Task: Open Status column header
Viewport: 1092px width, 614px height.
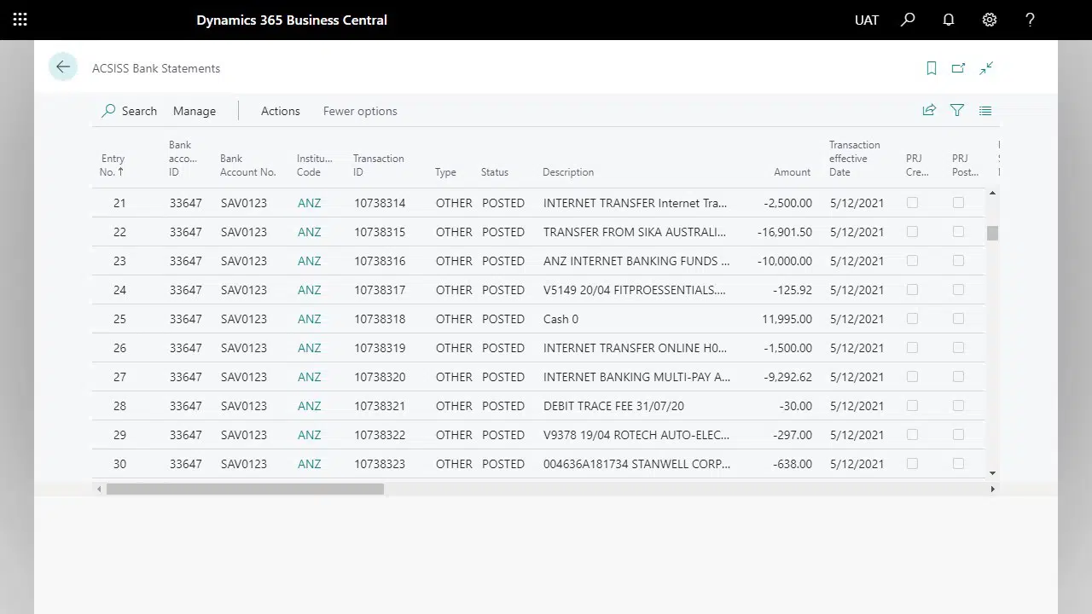Action: [495, 172]
